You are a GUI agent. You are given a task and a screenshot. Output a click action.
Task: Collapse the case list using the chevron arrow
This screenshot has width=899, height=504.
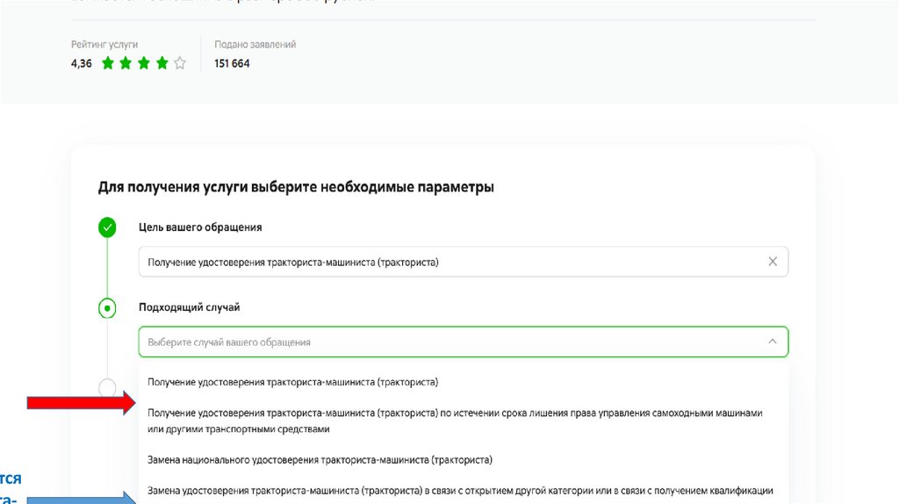773,342
